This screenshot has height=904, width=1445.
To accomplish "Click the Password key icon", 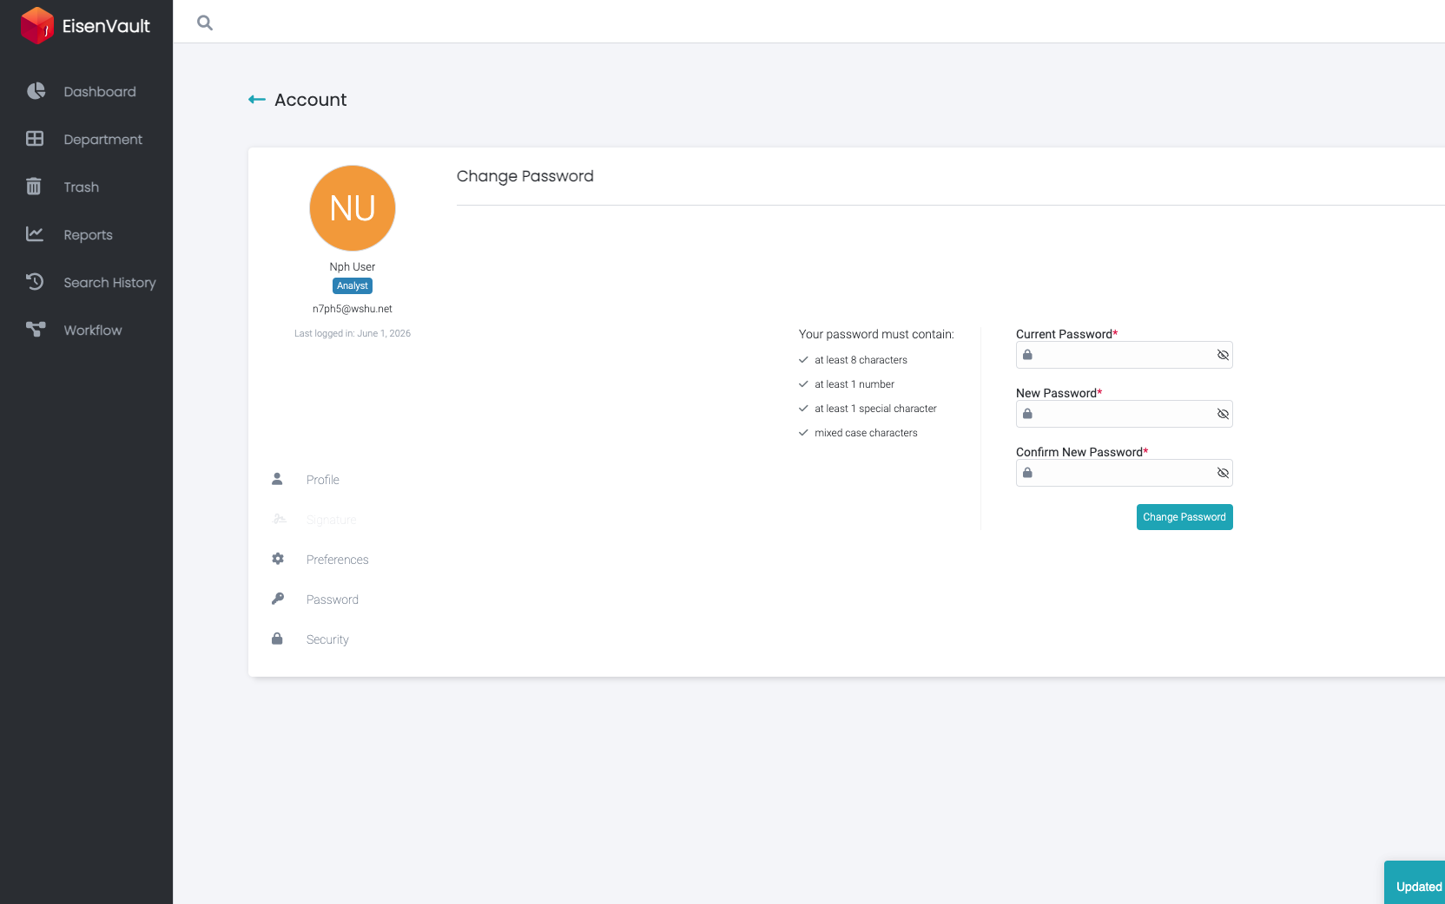I will (x=278, y=599).
